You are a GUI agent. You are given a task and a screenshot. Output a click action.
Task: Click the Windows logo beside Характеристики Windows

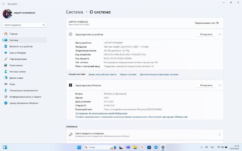tap(70, 85)
